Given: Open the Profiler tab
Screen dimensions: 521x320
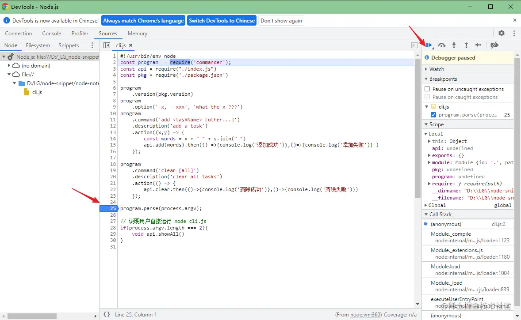Looking at the screenshot, I should (80, 34).
